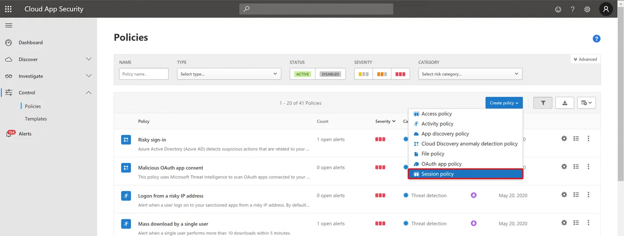Screen dimensions: 624x236
Task: Click the top search box
Action: [316, 9]
